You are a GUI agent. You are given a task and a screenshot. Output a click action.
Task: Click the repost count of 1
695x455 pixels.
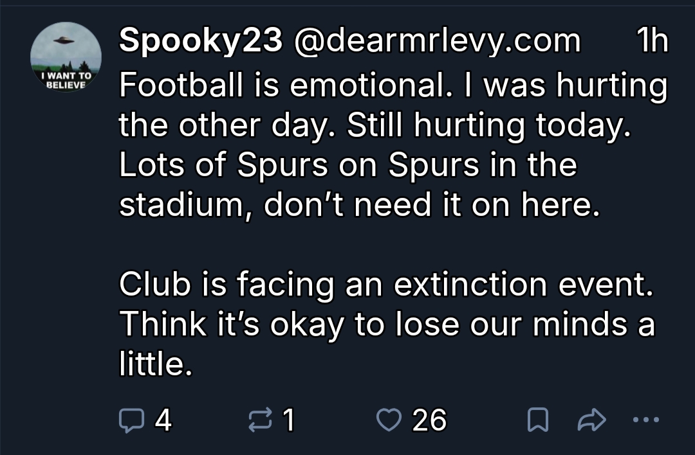289,420
